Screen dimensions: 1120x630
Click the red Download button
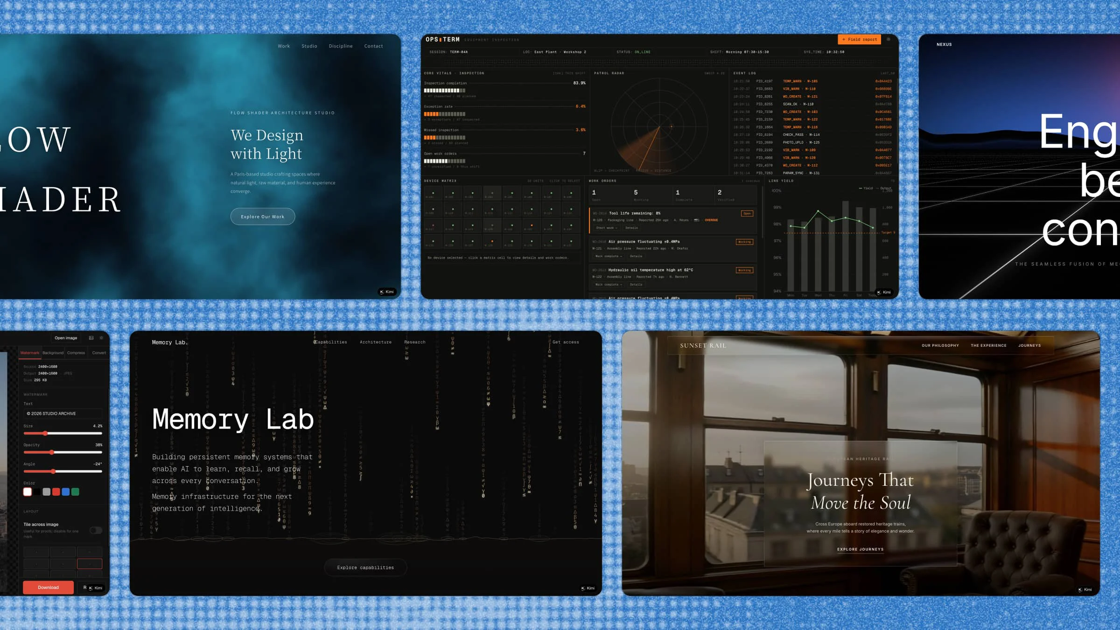click(48, 588)
